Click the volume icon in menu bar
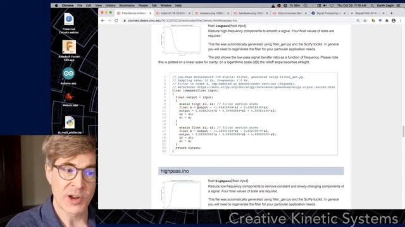 pos(325,6)
